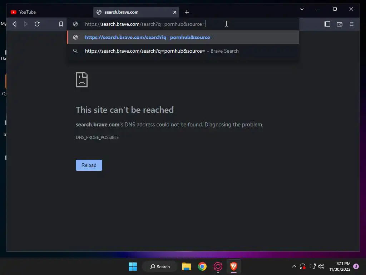The width and height of the screenshot is (366, 275).
Task: Click the Brave browser taskbar icon
Action: tap(234, 266)
